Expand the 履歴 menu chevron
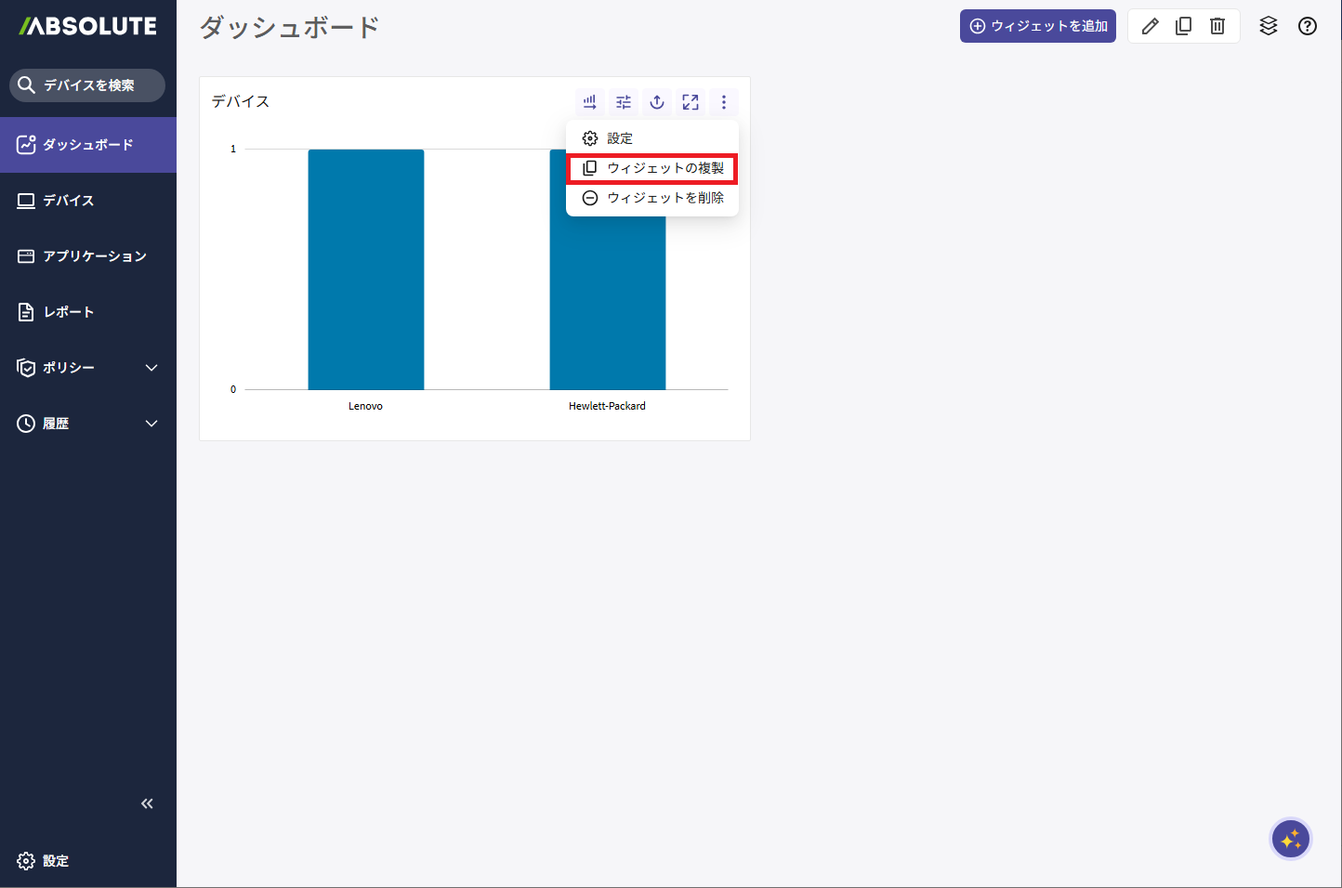This screenshot has width=1342, height=888. [151, 424]
